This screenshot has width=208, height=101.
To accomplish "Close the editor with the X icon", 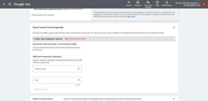I will [x=4, y=4].
